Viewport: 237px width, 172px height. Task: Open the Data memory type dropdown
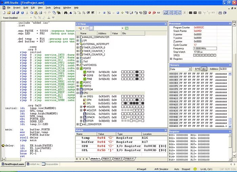(x=190, y=69)
